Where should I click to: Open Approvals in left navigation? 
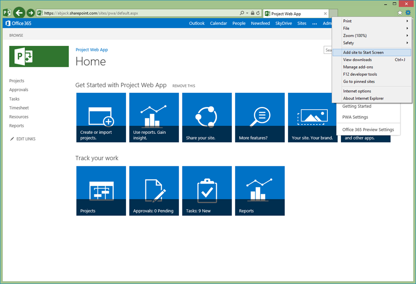[19, 90]
